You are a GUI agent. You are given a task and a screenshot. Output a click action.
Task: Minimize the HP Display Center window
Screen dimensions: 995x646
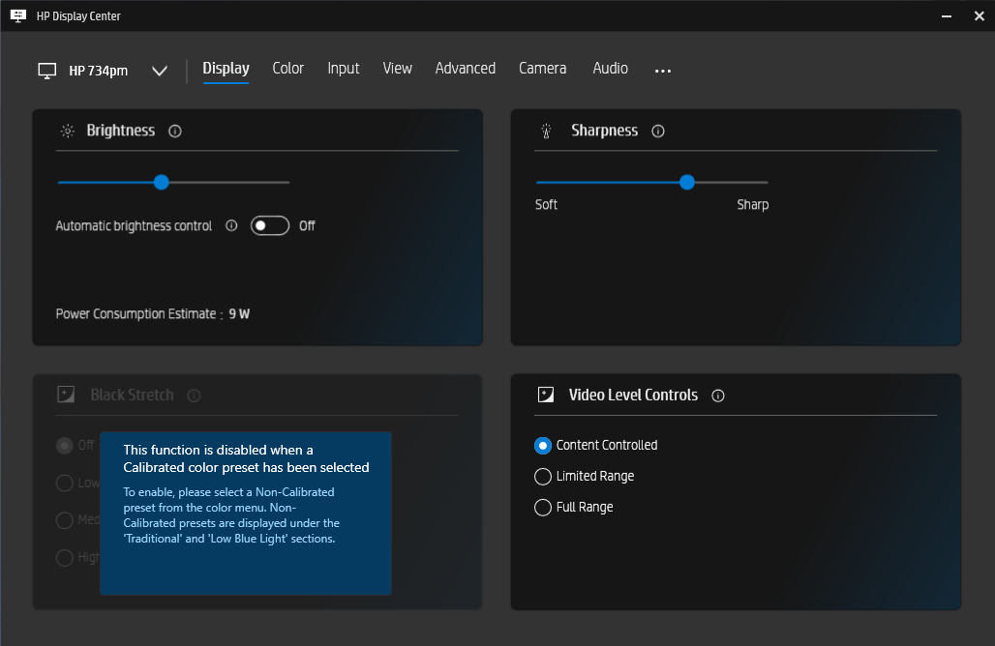pyautogui.click(x=947, y=16)
